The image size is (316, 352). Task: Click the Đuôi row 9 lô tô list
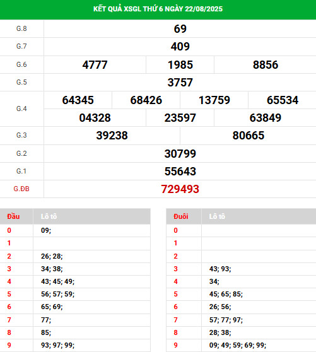pyautogui.click(x=238, y=345)
